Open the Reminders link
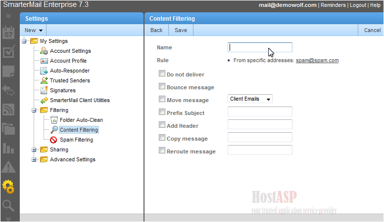The image size is (384, 222). (x=333, y=5)
